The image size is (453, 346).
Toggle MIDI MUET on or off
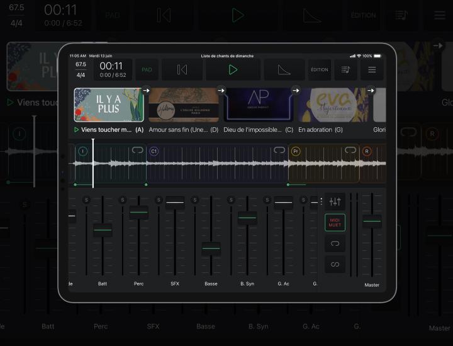click(335, 222)
